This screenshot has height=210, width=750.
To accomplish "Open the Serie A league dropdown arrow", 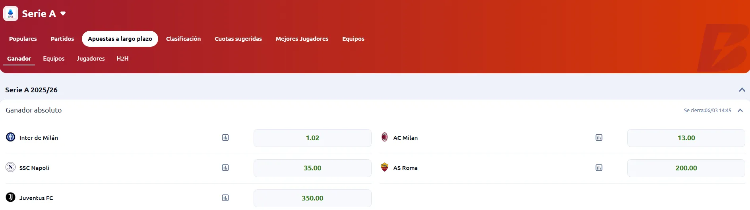I will [63, 14].
